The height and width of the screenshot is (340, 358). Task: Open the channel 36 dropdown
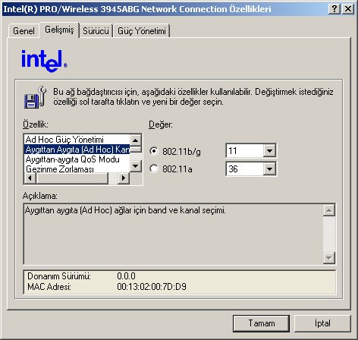[x=269, y=168]
